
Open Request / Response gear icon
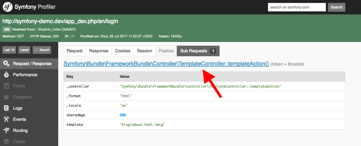point(6,64)
